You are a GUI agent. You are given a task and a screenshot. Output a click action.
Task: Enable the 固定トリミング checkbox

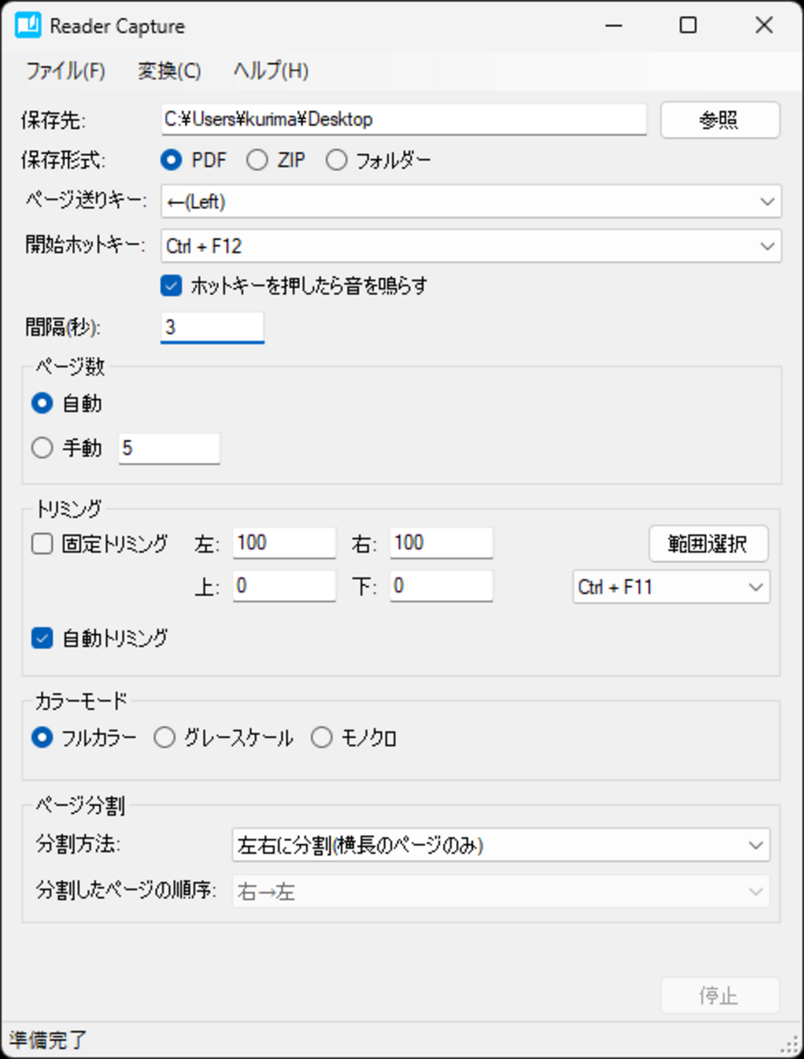coord(42,544)
